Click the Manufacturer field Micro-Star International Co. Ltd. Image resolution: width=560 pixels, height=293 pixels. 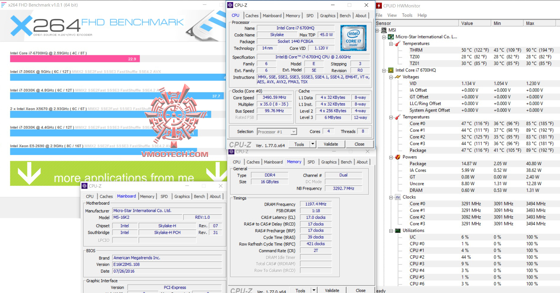pos(167,211)
